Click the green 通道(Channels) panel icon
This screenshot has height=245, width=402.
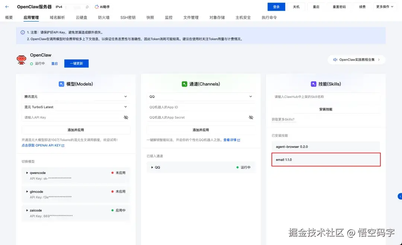[185, 84]
